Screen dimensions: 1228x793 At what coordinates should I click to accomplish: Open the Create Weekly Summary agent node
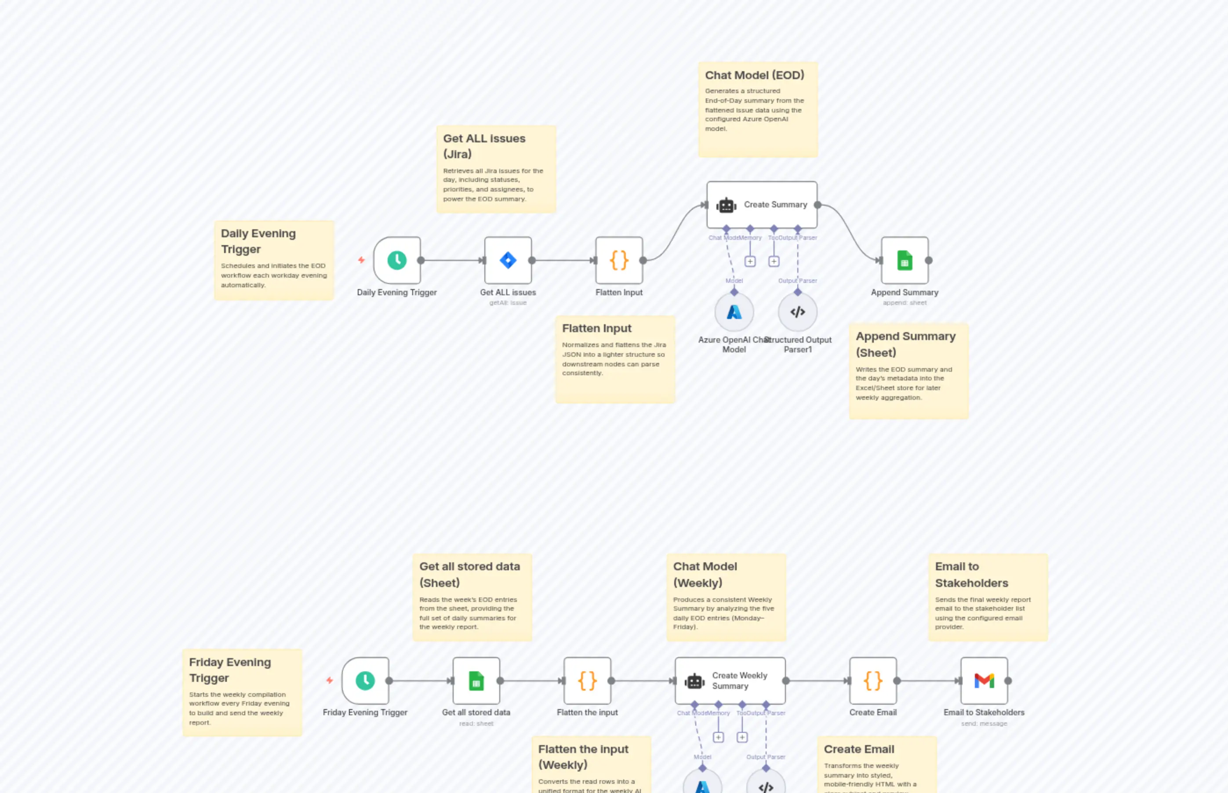(730, 680)
